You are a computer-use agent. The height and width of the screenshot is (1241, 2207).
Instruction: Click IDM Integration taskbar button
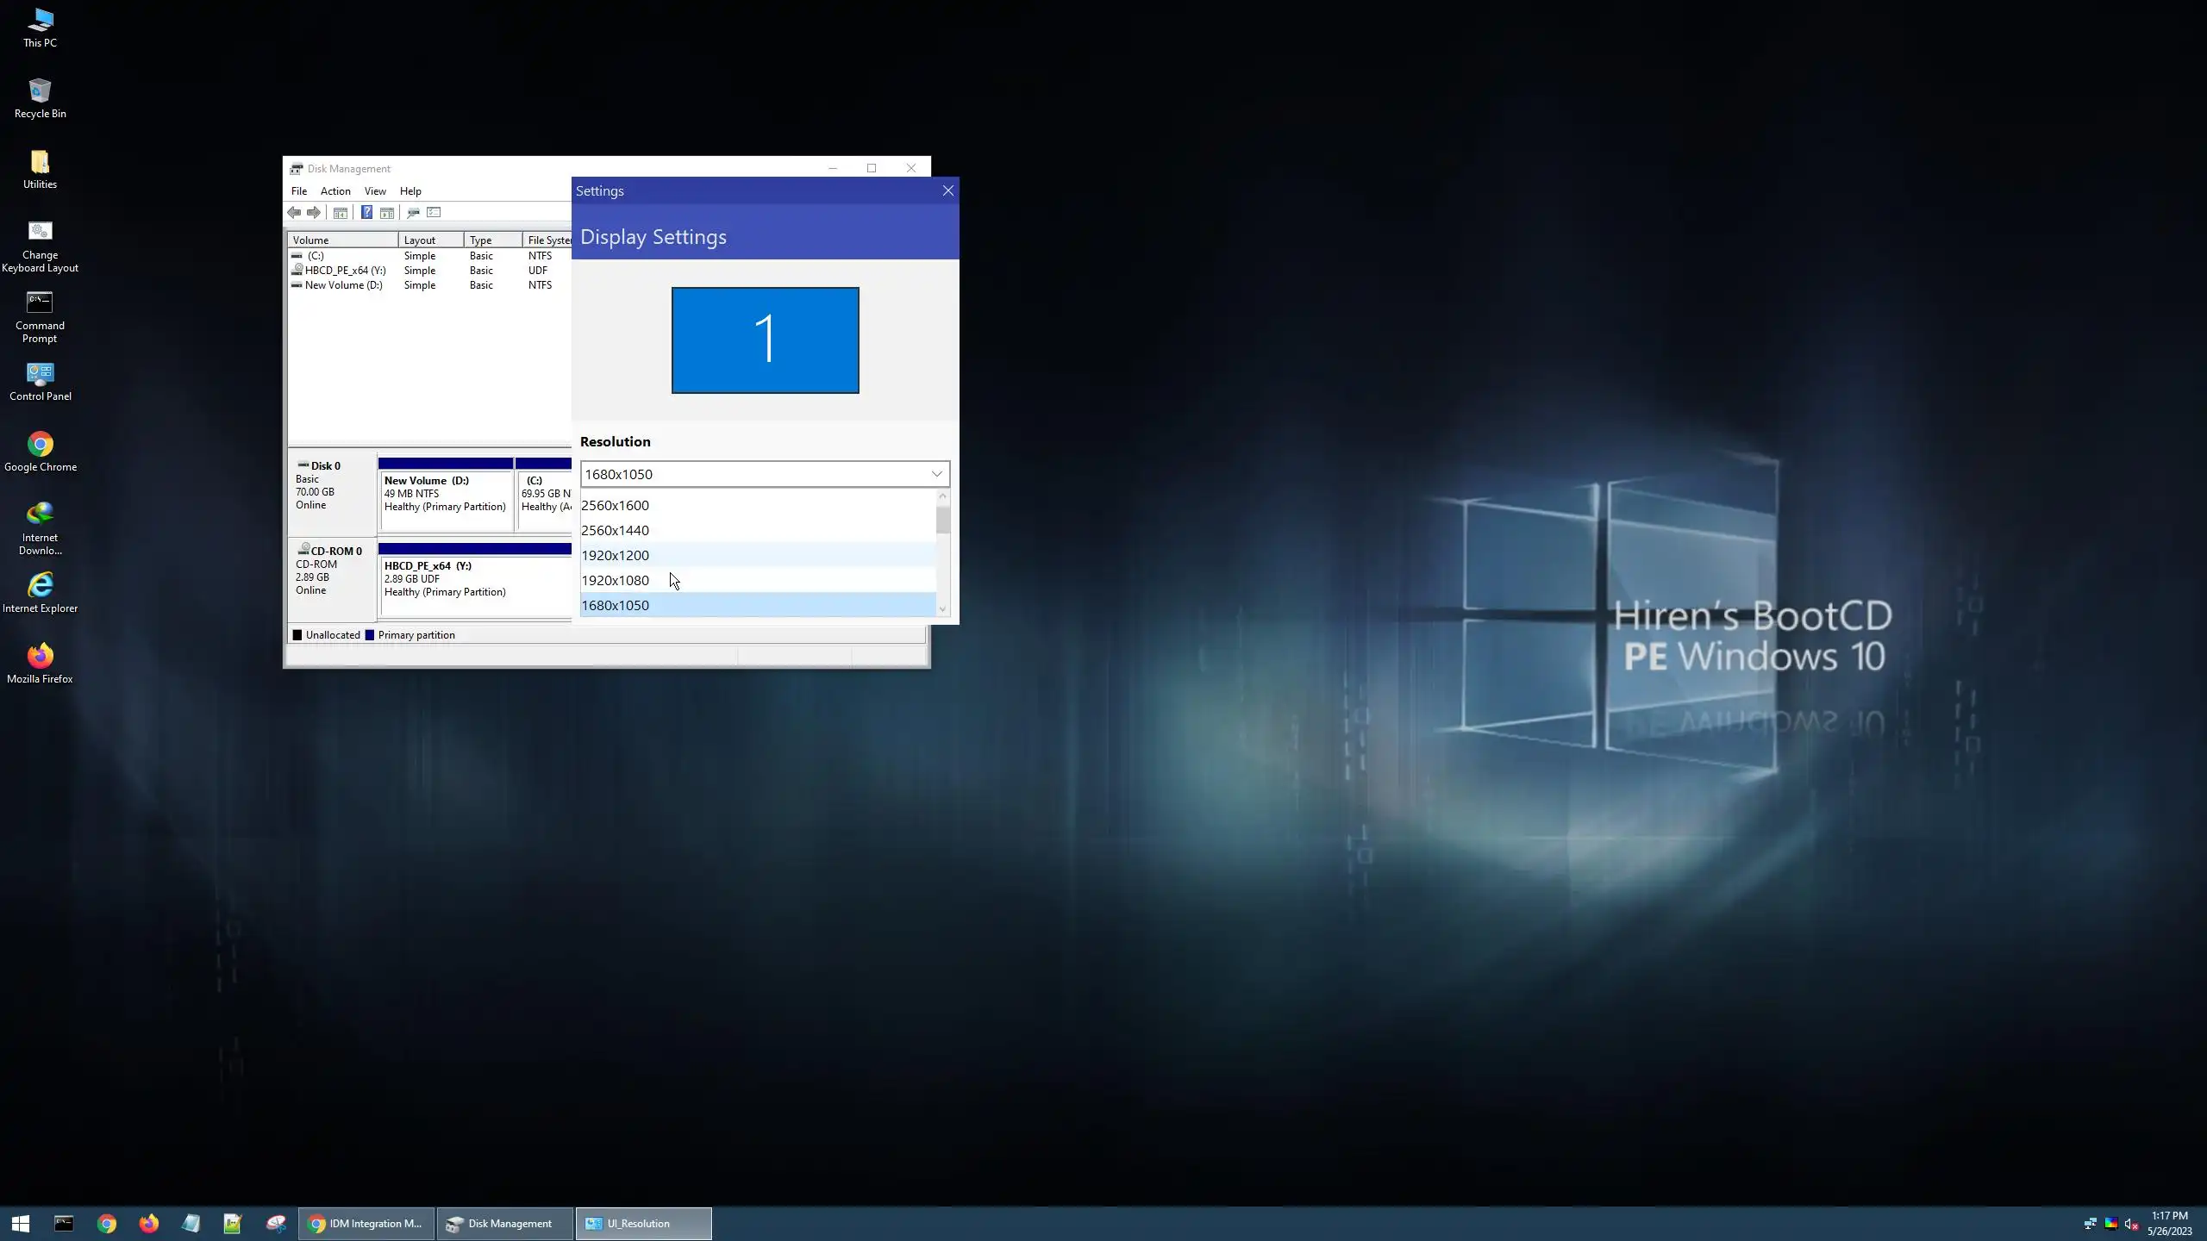pos(366,1223)
